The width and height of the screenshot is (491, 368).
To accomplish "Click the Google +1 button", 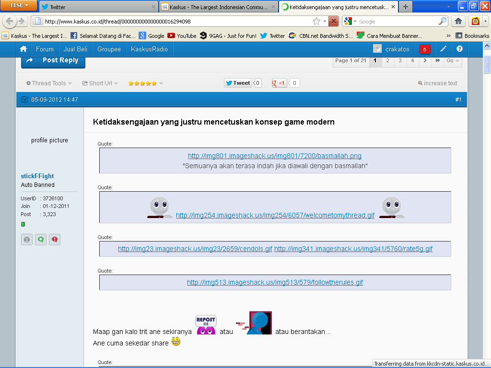I will click(x=280, y=83).
